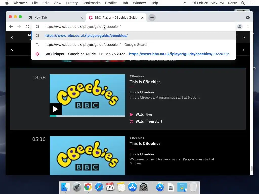Open the 18:58 CBeebies thumbnail image
Image resolution: width=259 pixels, height=194 pixels.
(x=87, y=95)
